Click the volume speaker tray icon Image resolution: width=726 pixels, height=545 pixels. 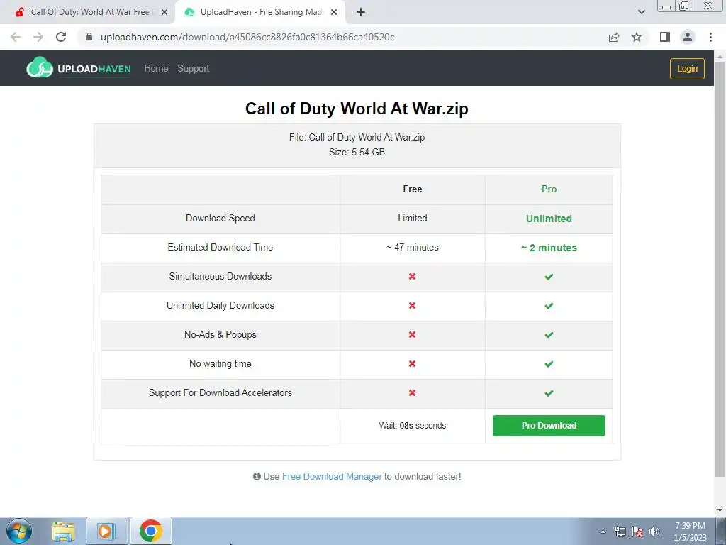point(654,532)
